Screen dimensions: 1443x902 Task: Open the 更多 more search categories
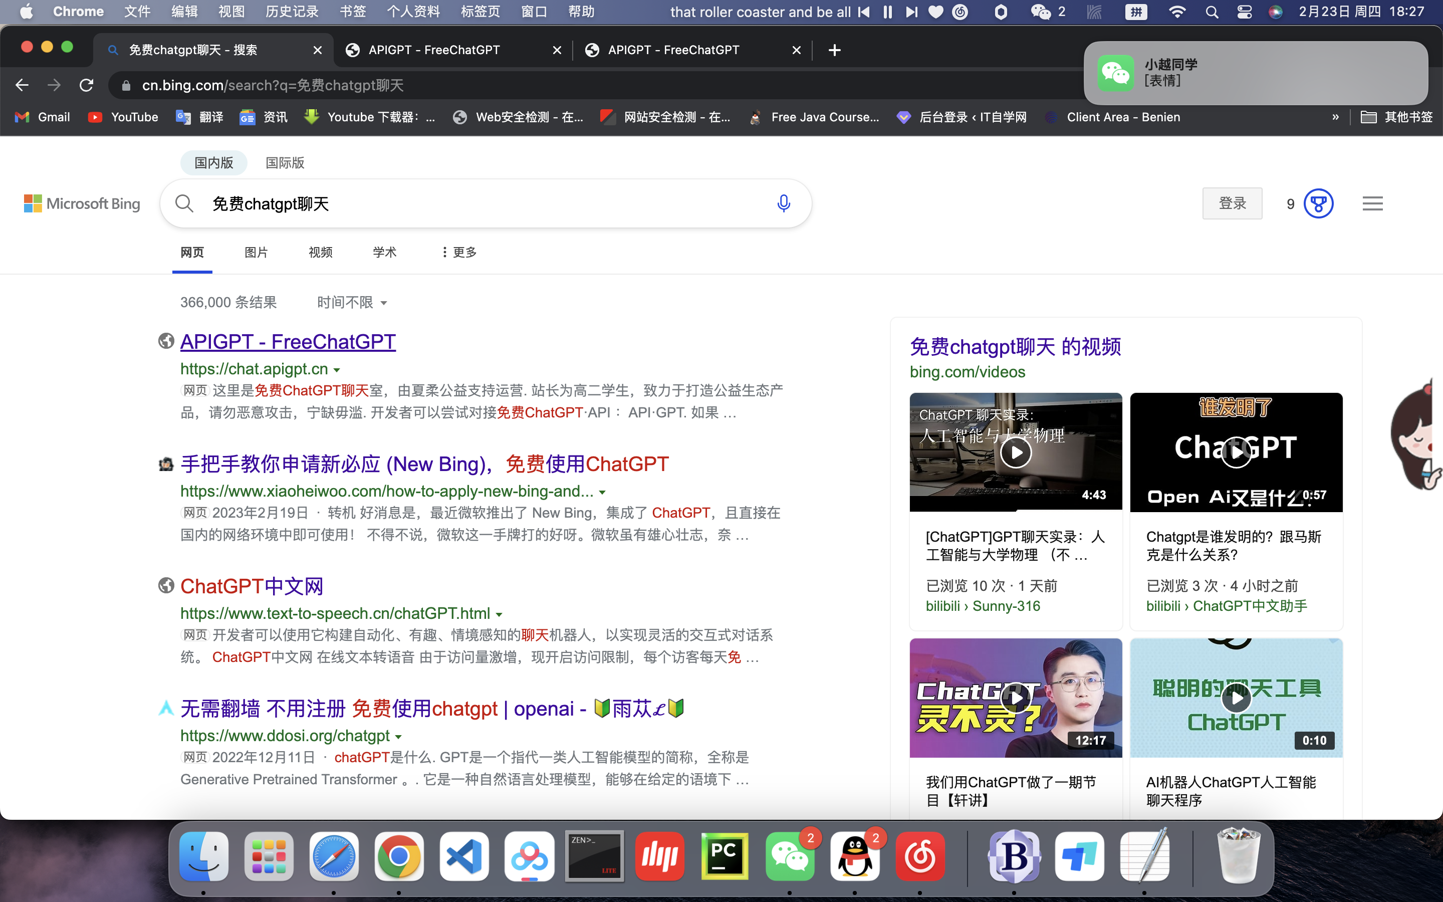pyautogui.click(x=458, y=253)
